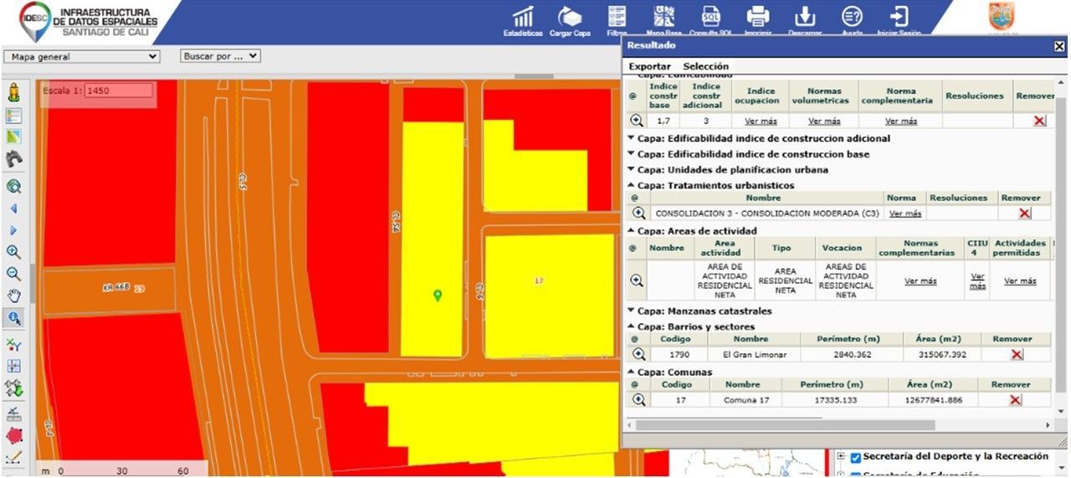Open the Estadísticas tool
Viewport: 1071px width, 478px height.
point(523,18)
